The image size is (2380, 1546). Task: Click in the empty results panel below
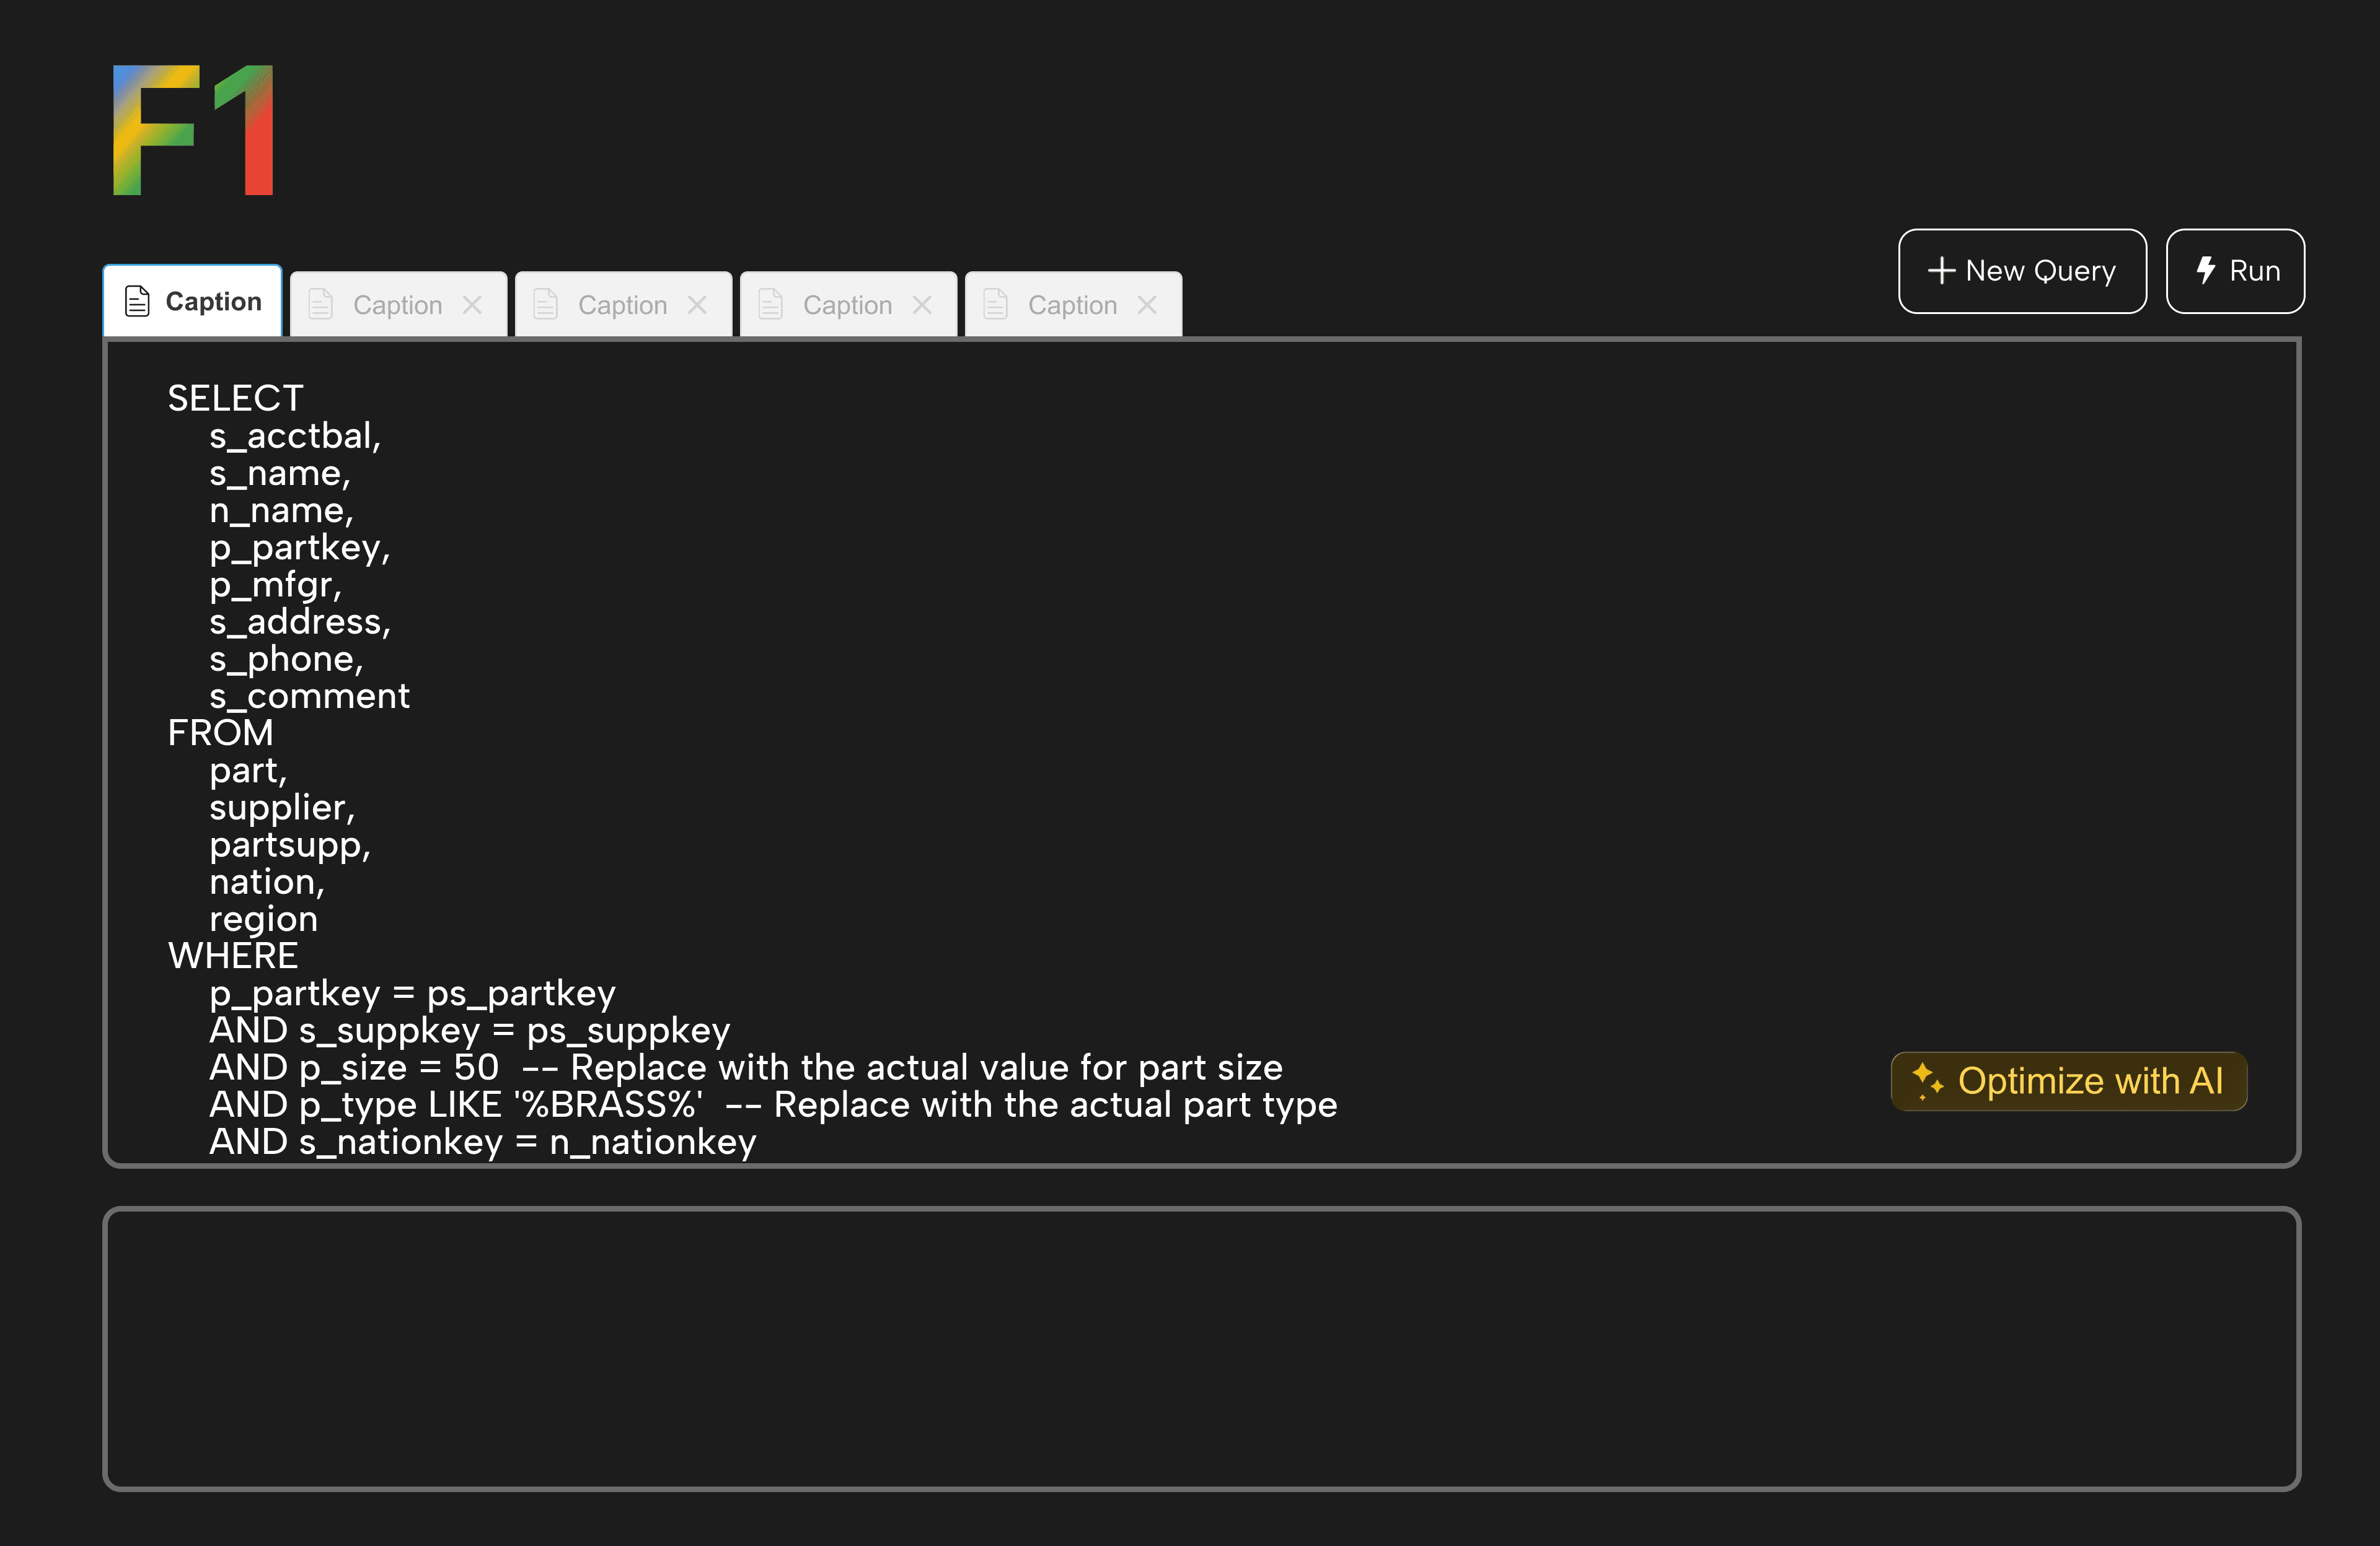pos(1201,1348)
